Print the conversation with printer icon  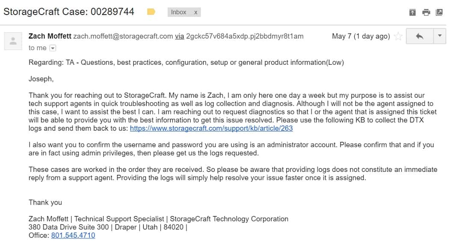pos(426,12)
